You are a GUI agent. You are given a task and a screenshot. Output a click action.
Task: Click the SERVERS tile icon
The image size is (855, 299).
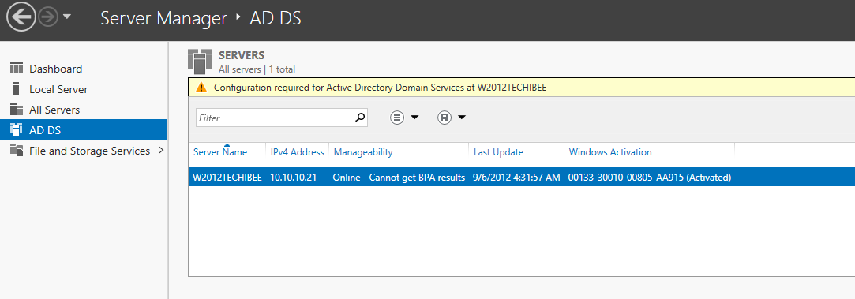pos(199,61)
